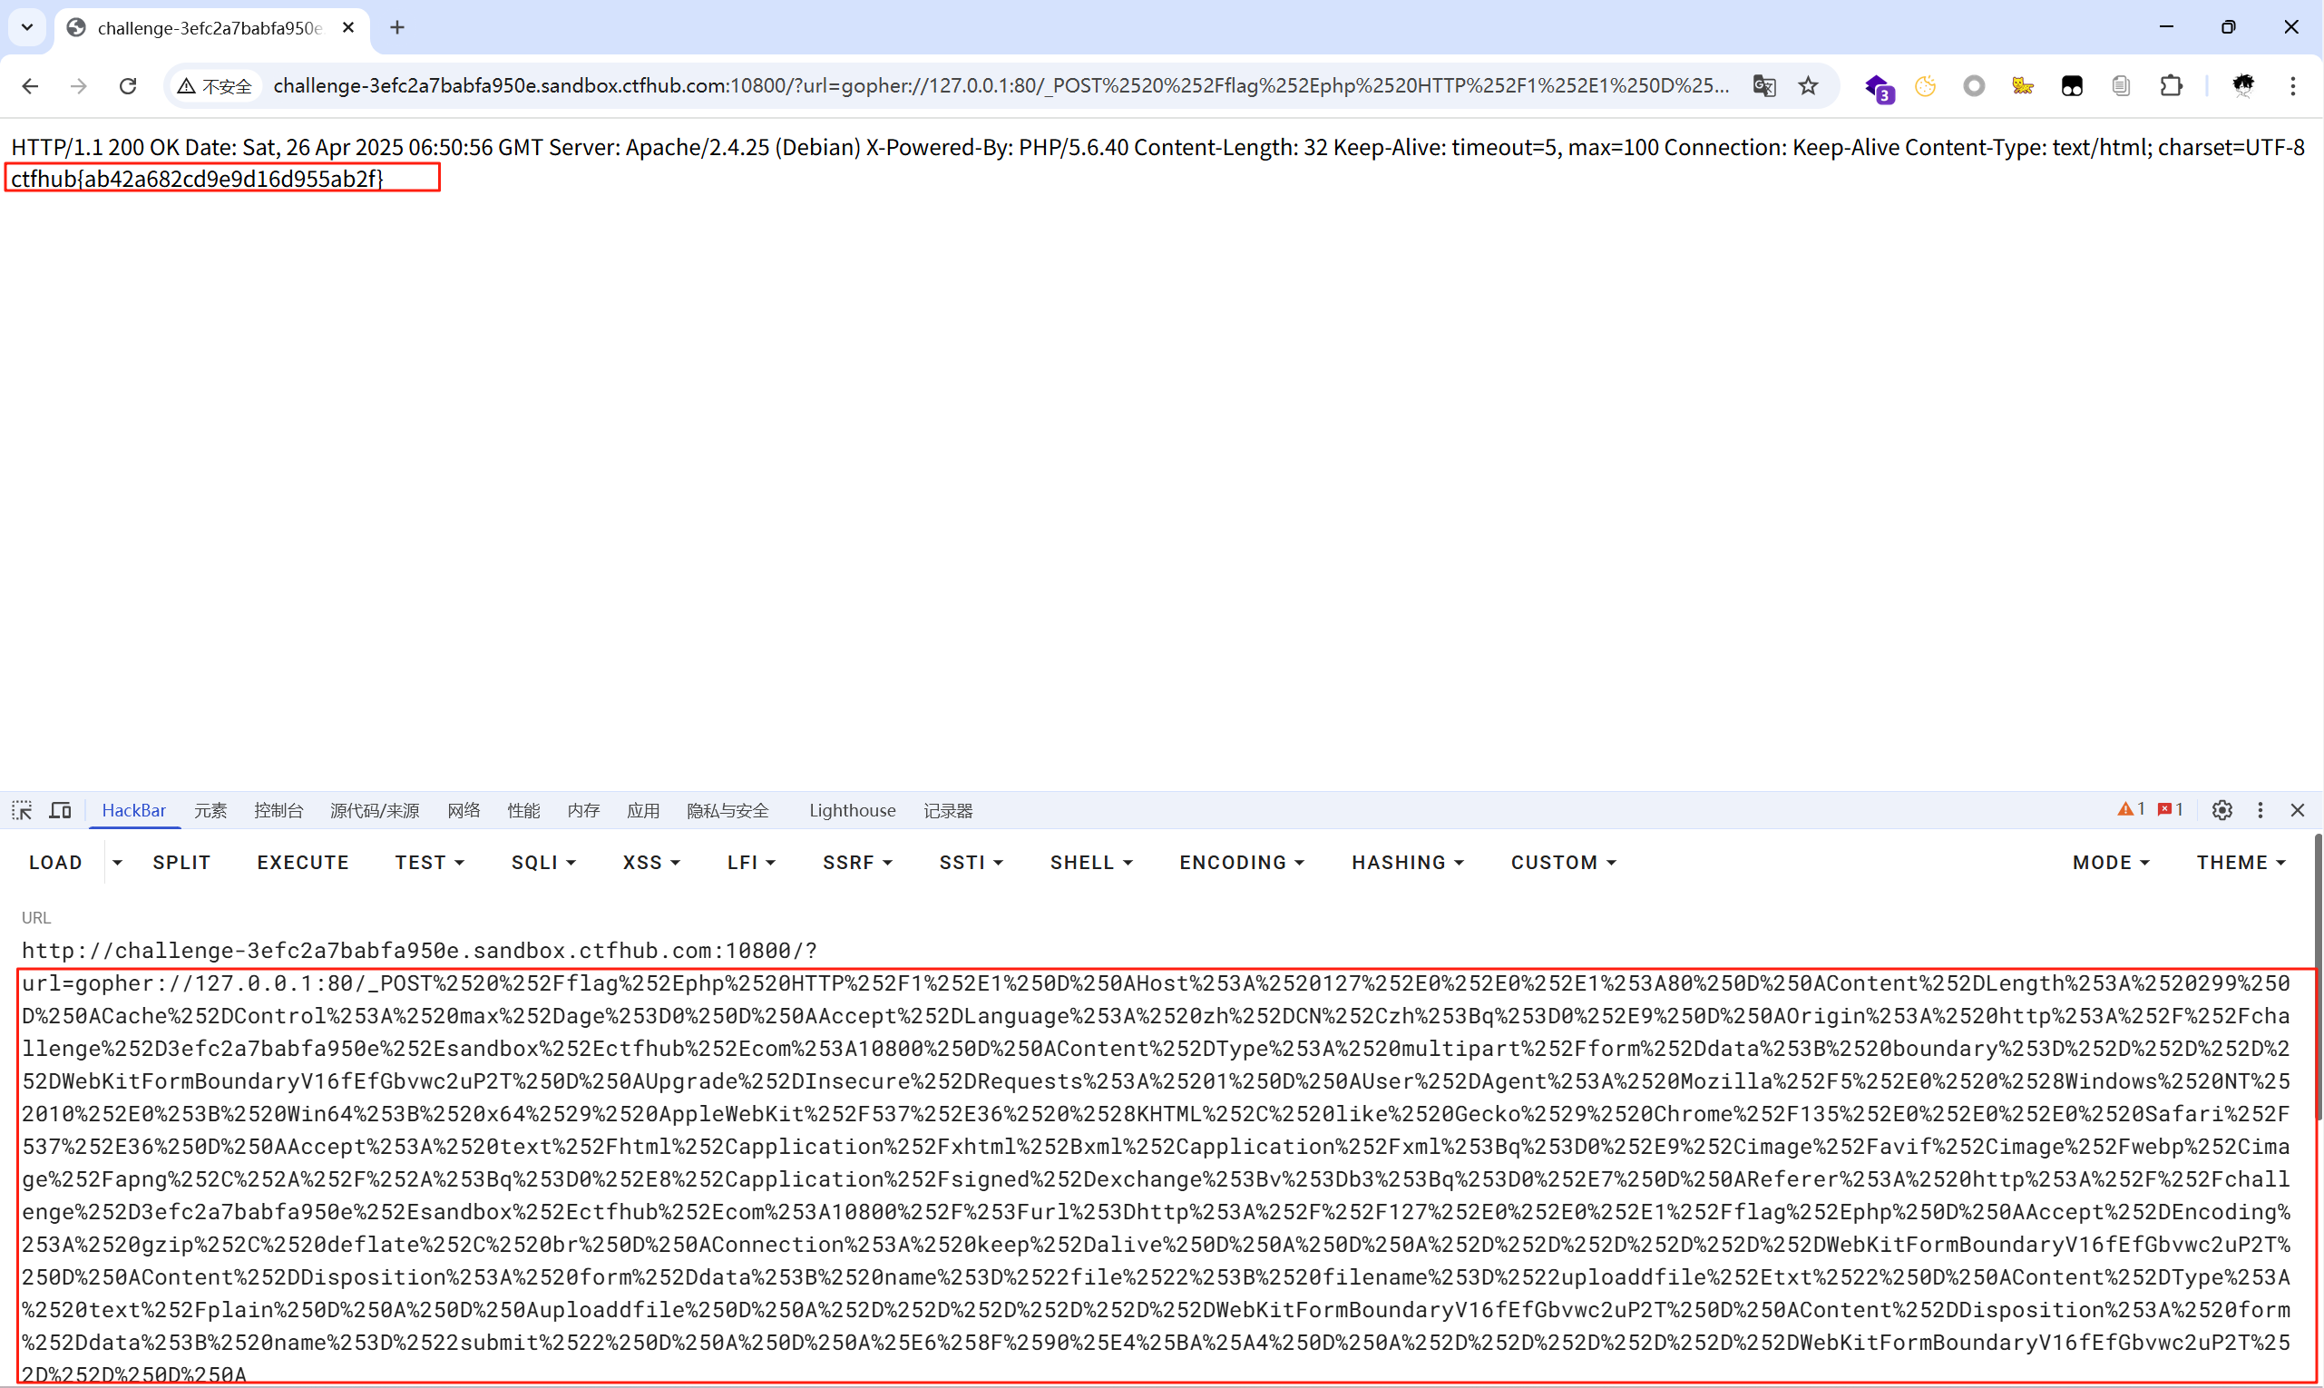The width and height of the screenshot is (2324, 1388).
Task: Open DevTools three-dot more options menu
Action: [2261, 810]
